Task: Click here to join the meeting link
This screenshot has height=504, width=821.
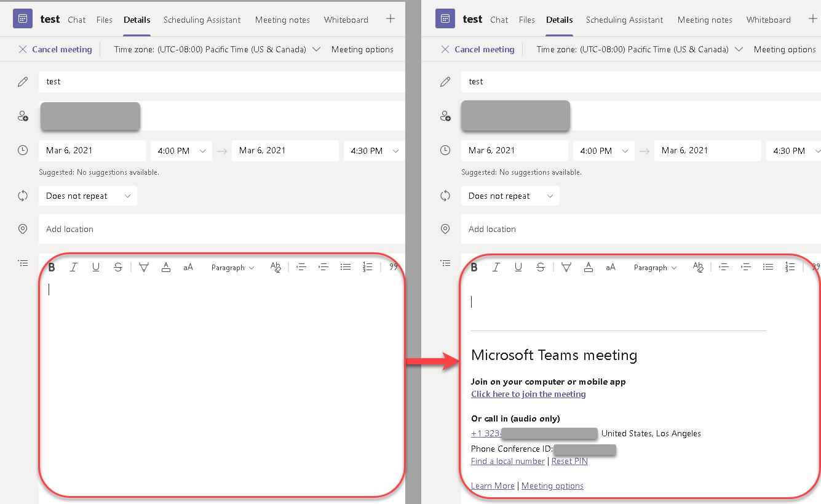Action: click(528, 394)
